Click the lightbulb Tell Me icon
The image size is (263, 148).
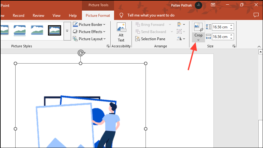tap(121, 15)
